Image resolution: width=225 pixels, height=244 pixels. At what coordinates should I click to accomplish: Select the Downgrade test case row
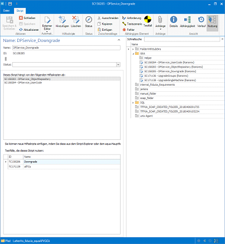[x=62, y=162]
